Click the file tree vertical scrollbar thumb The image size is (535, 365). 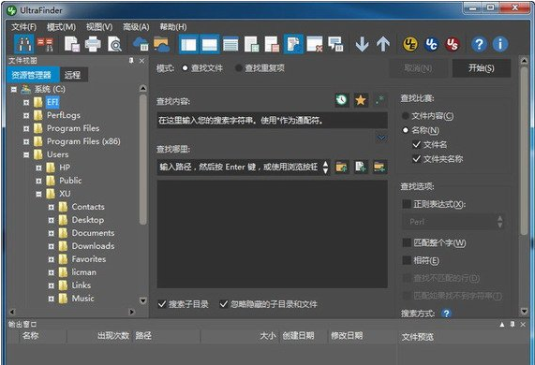pos(143,159)
